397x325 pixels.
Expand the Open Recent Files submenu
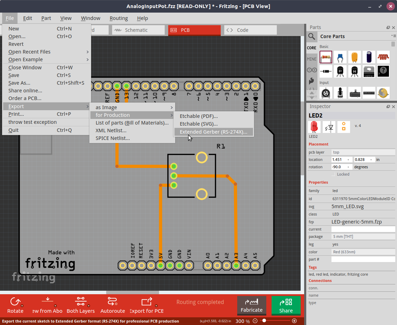pos(47,52)
